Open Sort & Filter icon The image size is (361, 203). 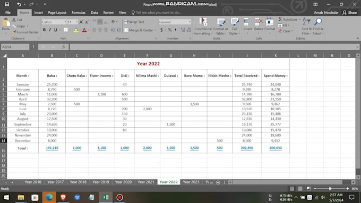coord(306,22)
